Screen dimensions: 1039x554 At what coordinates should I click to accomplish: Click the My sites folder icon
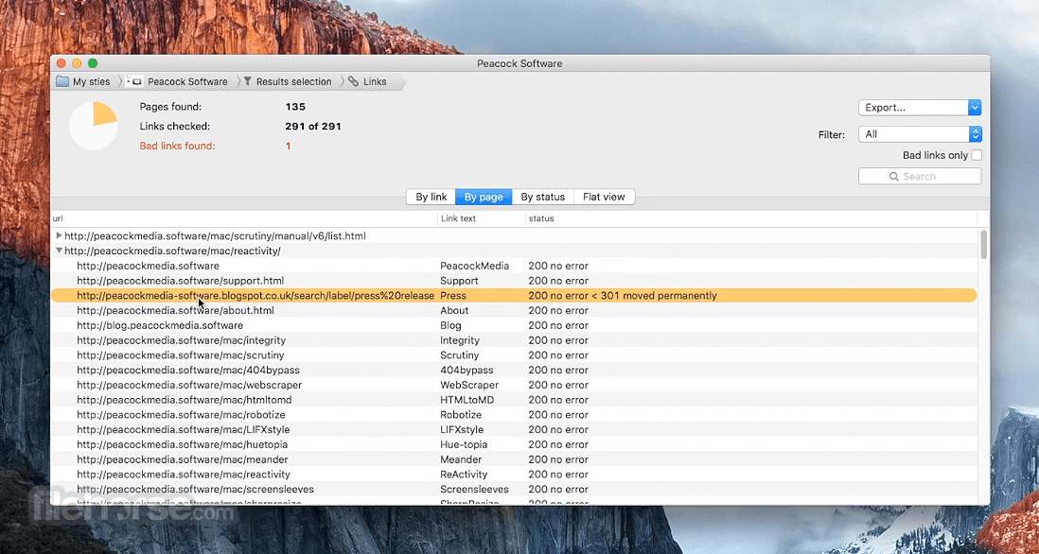62,82
